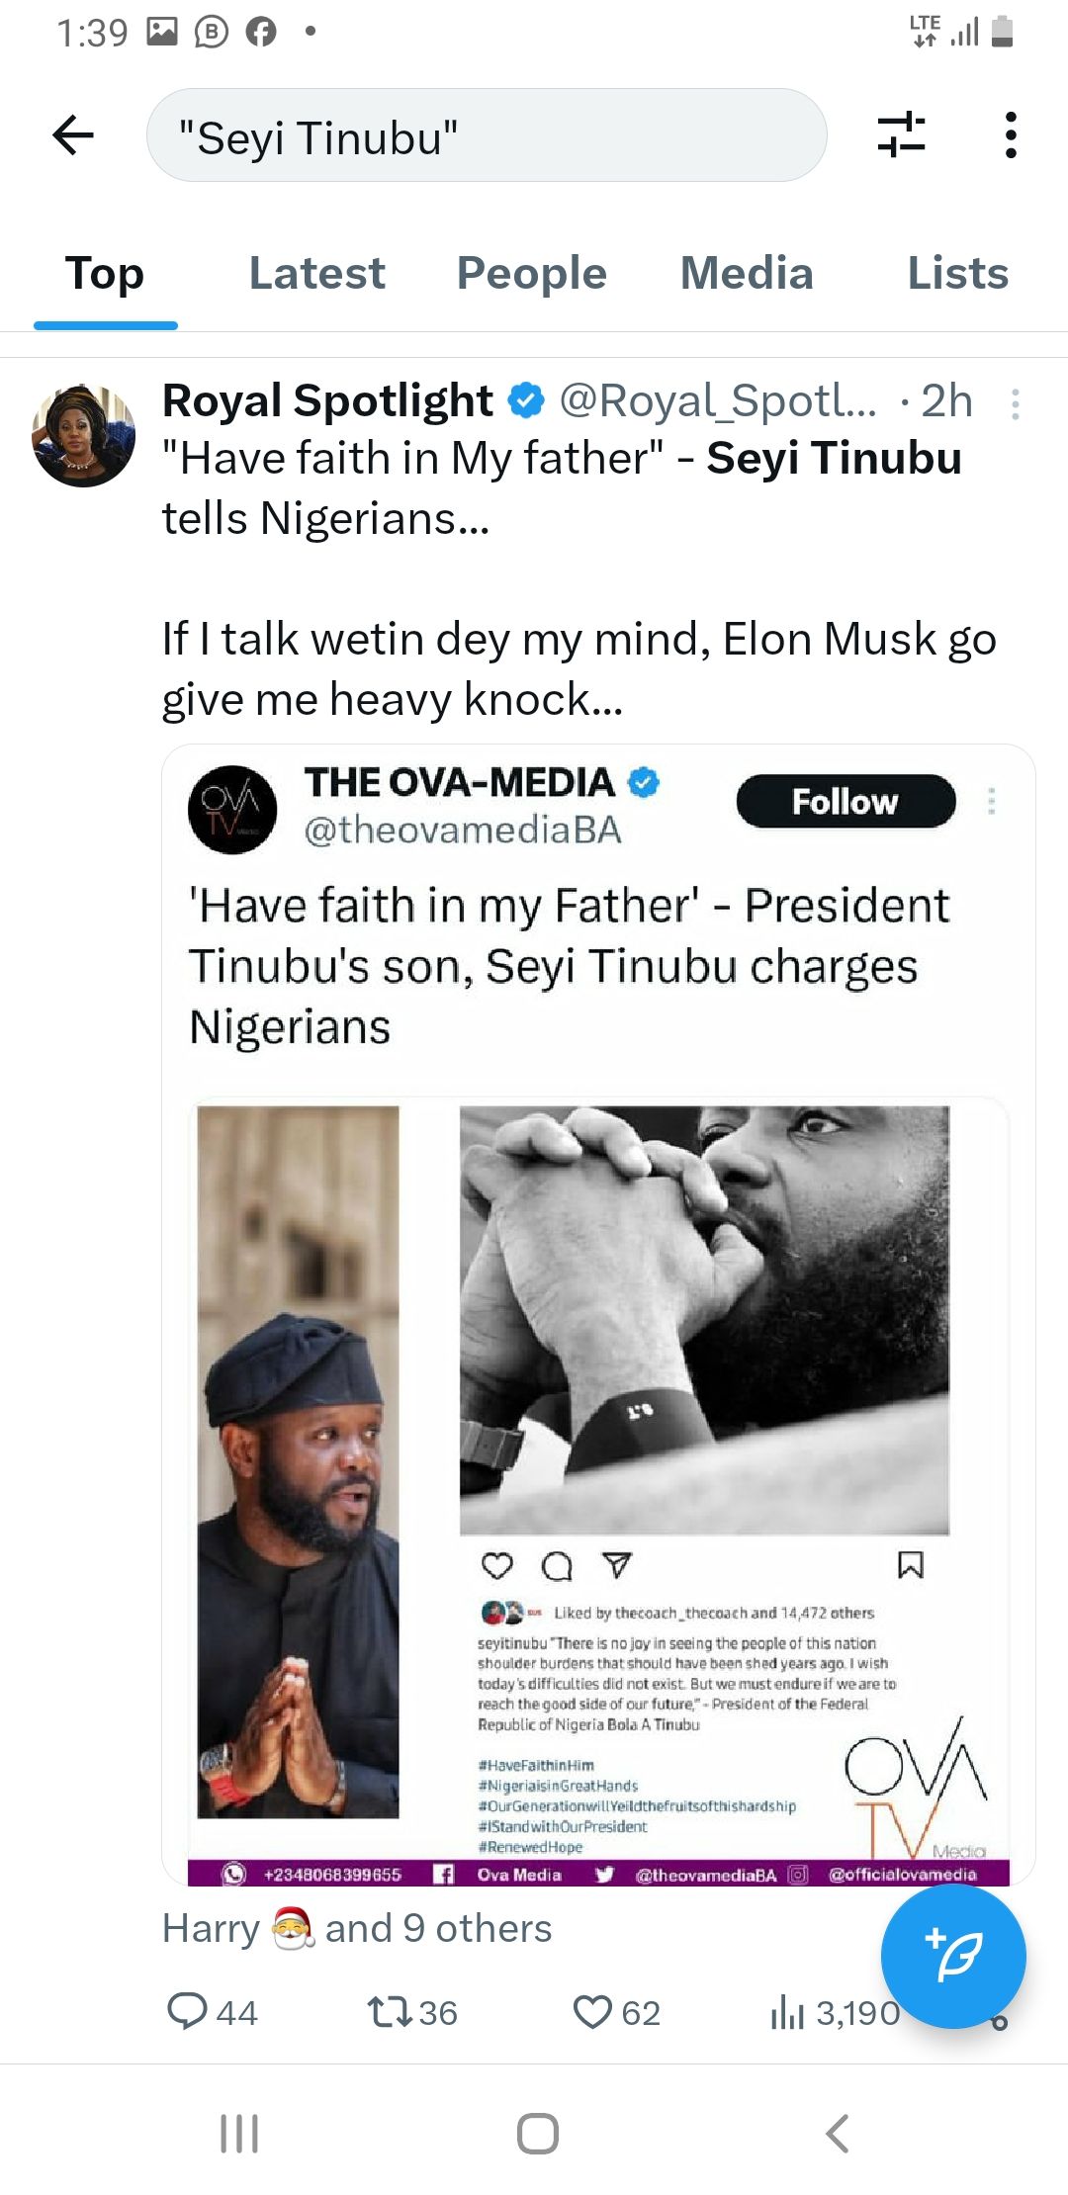Image resolution: width=1068 pixels, height=2195 pixels.
Task: Tap the retweet icon
Action: 386,2012
